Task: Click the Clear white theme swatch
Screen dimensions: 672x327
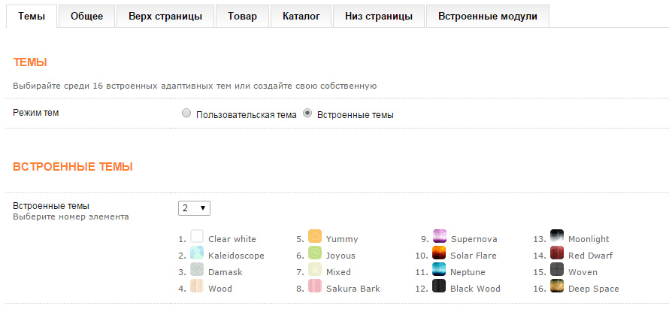Action: pyautogui.click(x=197, y=237)
